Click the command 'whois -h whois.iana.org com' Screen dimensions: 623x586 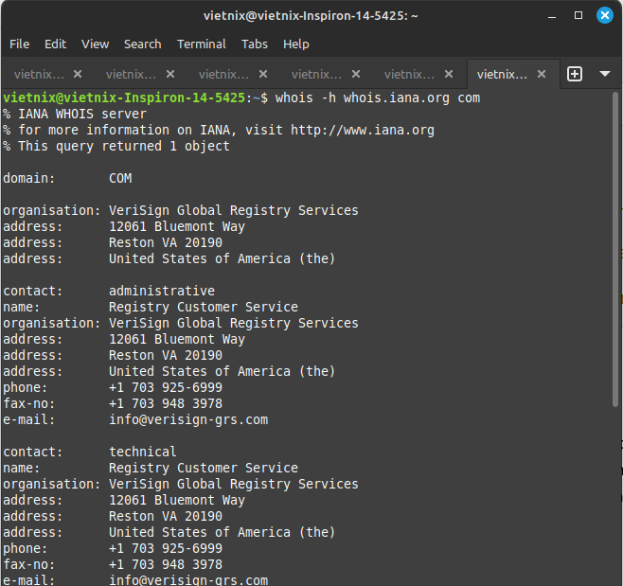pyautogui.click(x=378, y=98)
